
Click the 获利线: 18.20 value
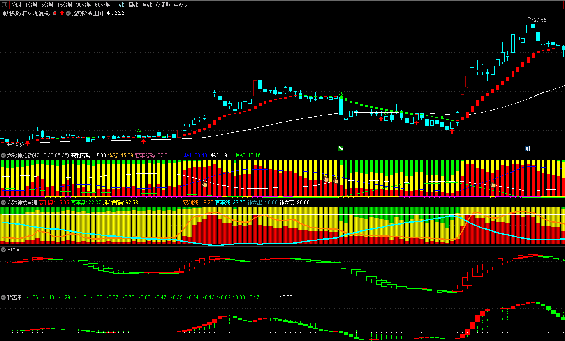[198, 203]
